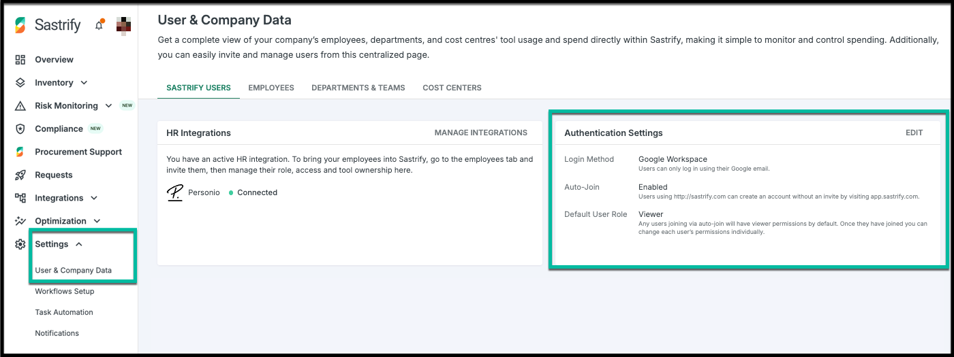Click the Viewer default role value
The image size is (954, 357).
tap(651, 214)
